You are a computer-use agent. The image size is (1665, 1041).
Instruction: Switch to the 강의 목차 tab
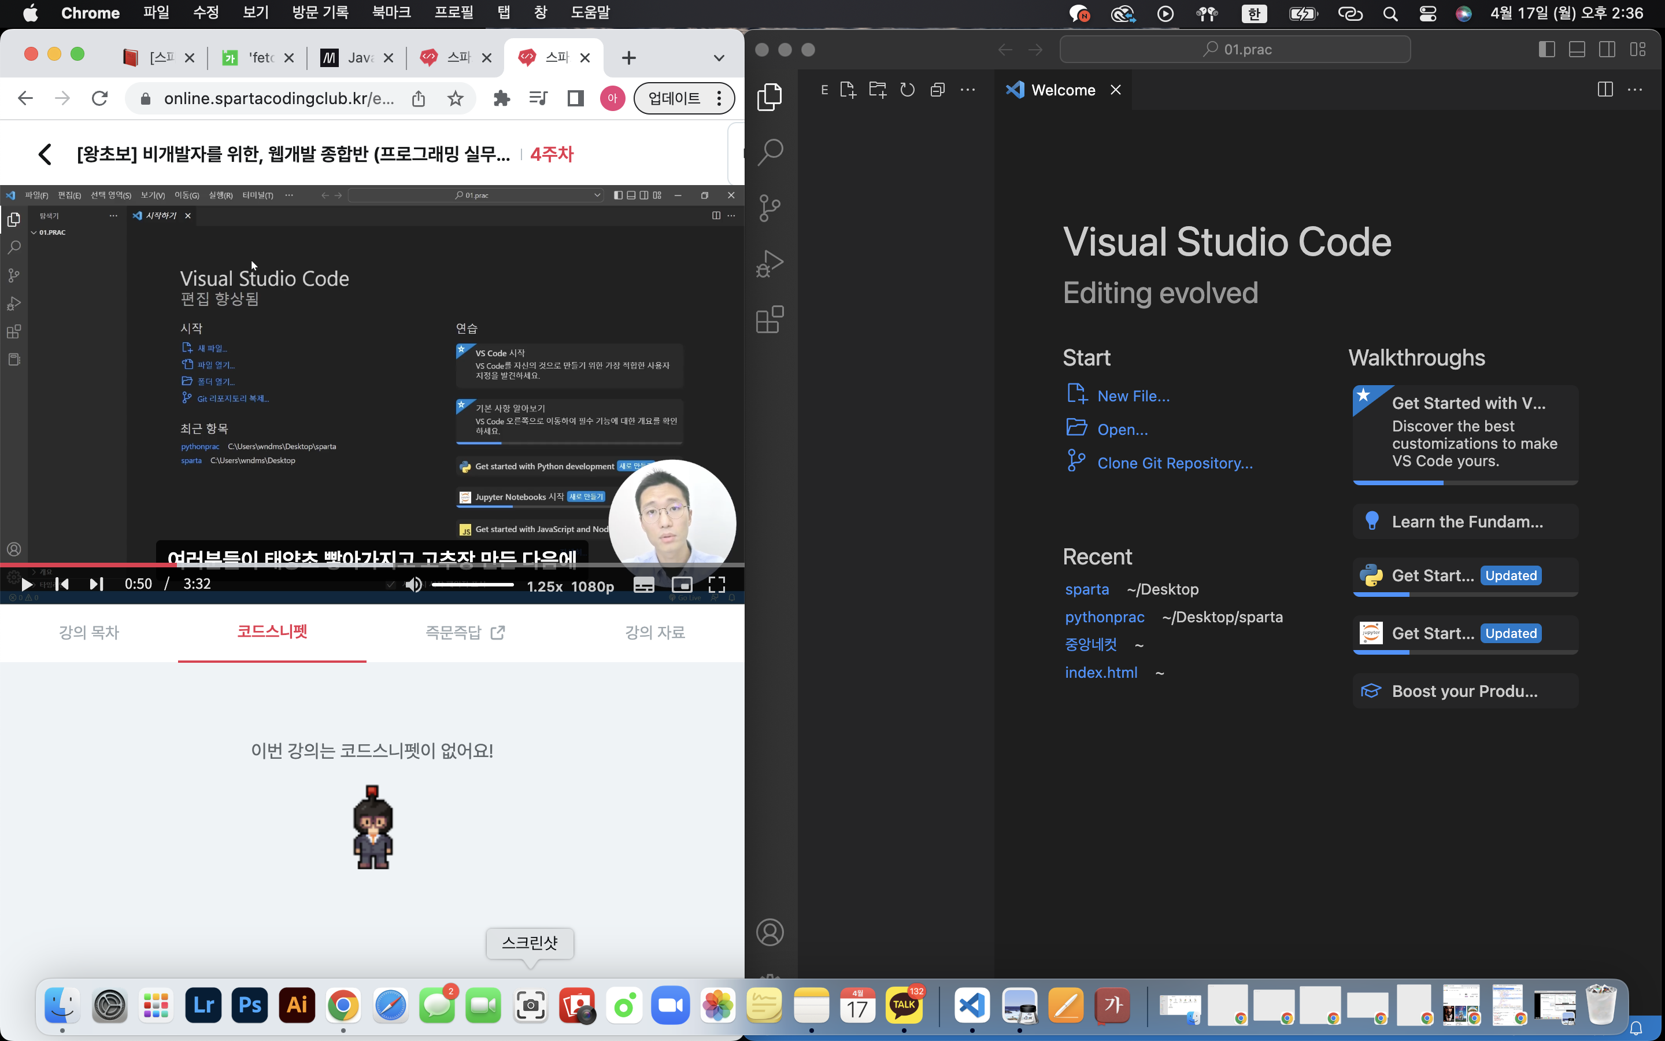pyautogui.click(x=89, y=632)
